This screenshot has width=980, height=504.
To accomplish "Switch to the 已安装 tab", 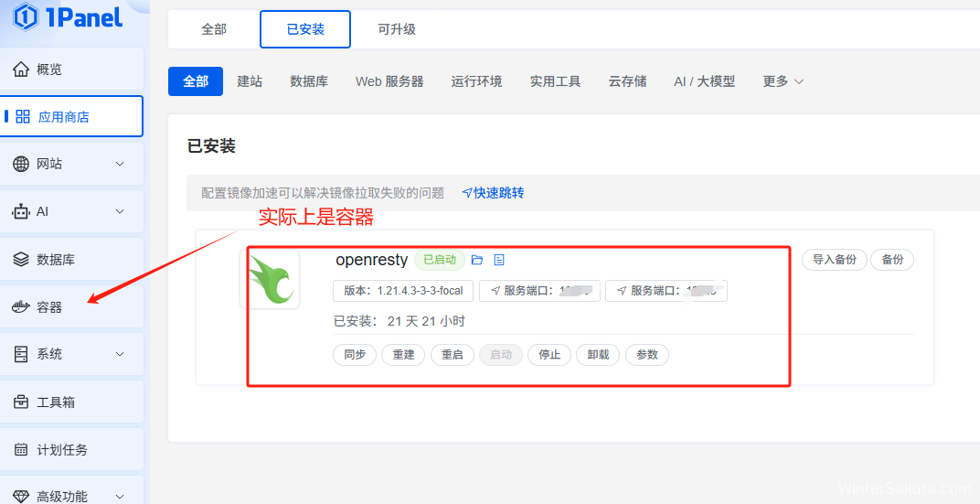I will [305, 28].
